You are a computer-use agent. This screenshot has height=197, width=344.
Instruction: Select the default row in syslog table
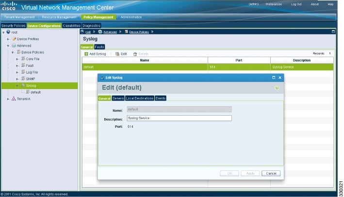tap(208, 67)
